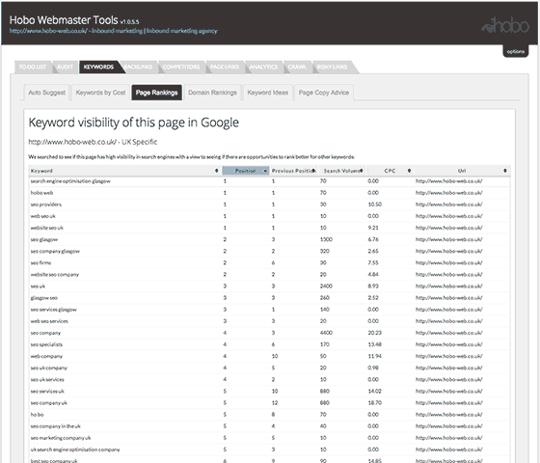Open the Risky Links tab
Viewport: 540px width, 463px height.
(x=332, y=67)
